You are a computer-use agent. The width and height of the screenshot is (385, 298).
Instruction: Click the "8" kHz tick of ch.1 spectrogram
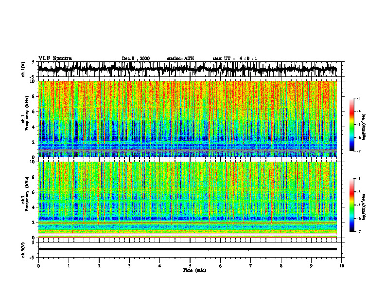click(34, 96)
